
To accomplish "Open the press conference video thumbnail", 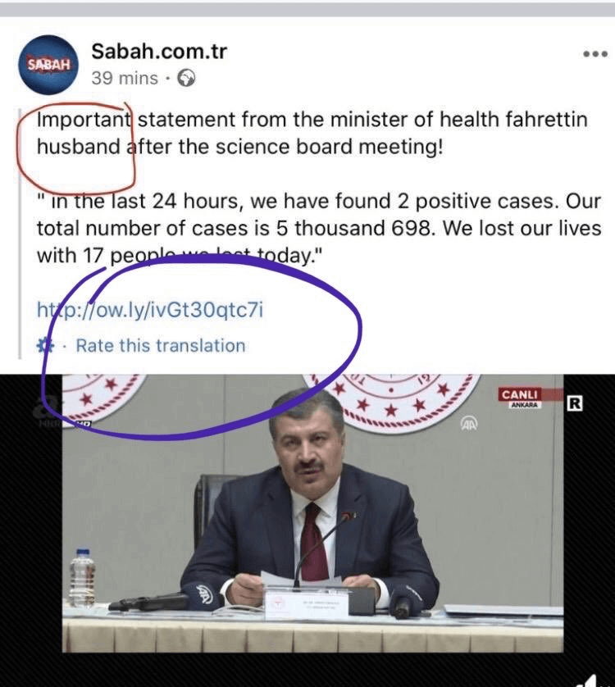I will (307, 513).
